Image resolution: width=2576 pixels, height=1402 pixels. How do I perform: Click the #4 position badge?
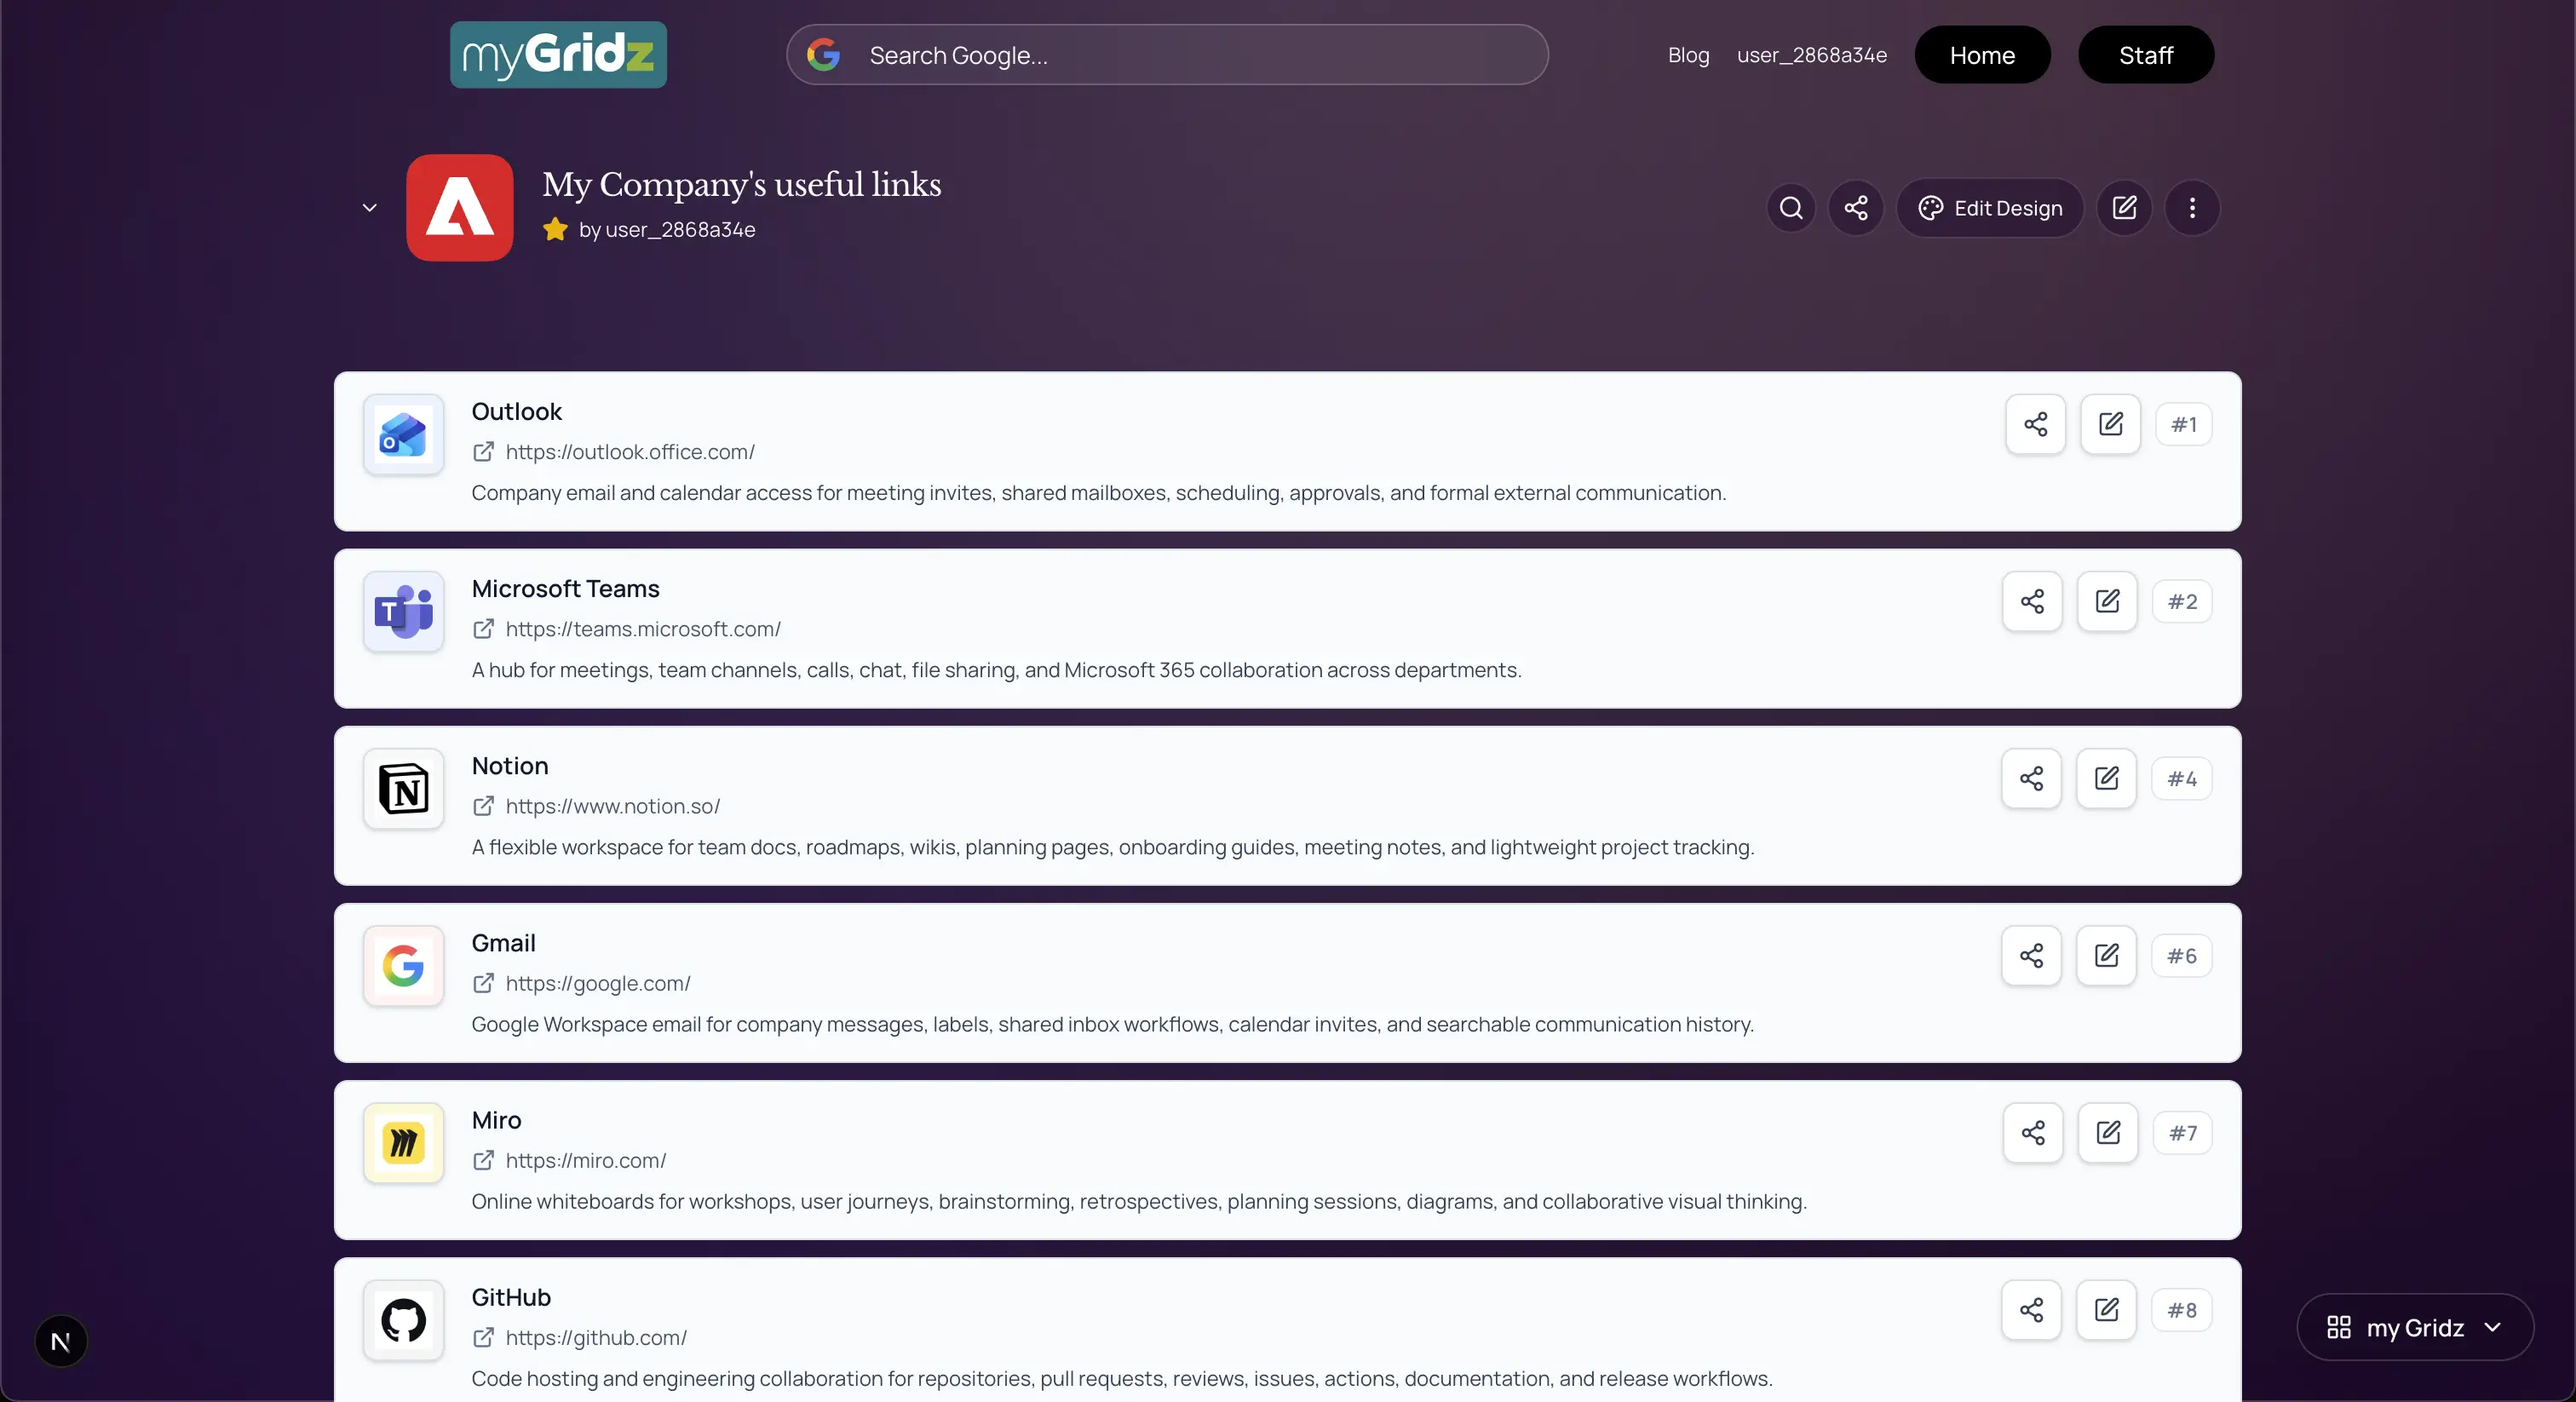point(2182,778)
